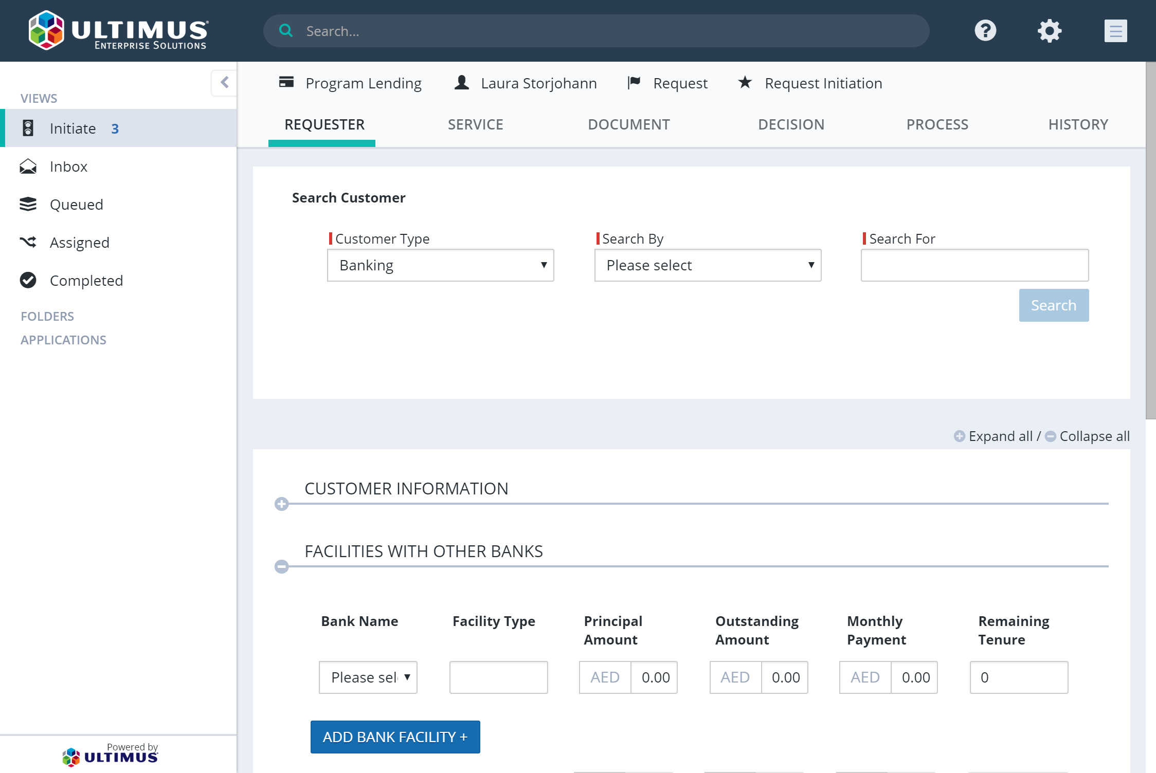The width and height of the screenshot is (1156, 773).
Task: Switch to the PROCESS tab
Action: tap(937, 124)
